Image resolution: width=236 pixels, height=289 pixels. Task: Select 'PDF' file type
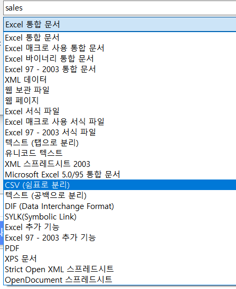tap(119, 248)
